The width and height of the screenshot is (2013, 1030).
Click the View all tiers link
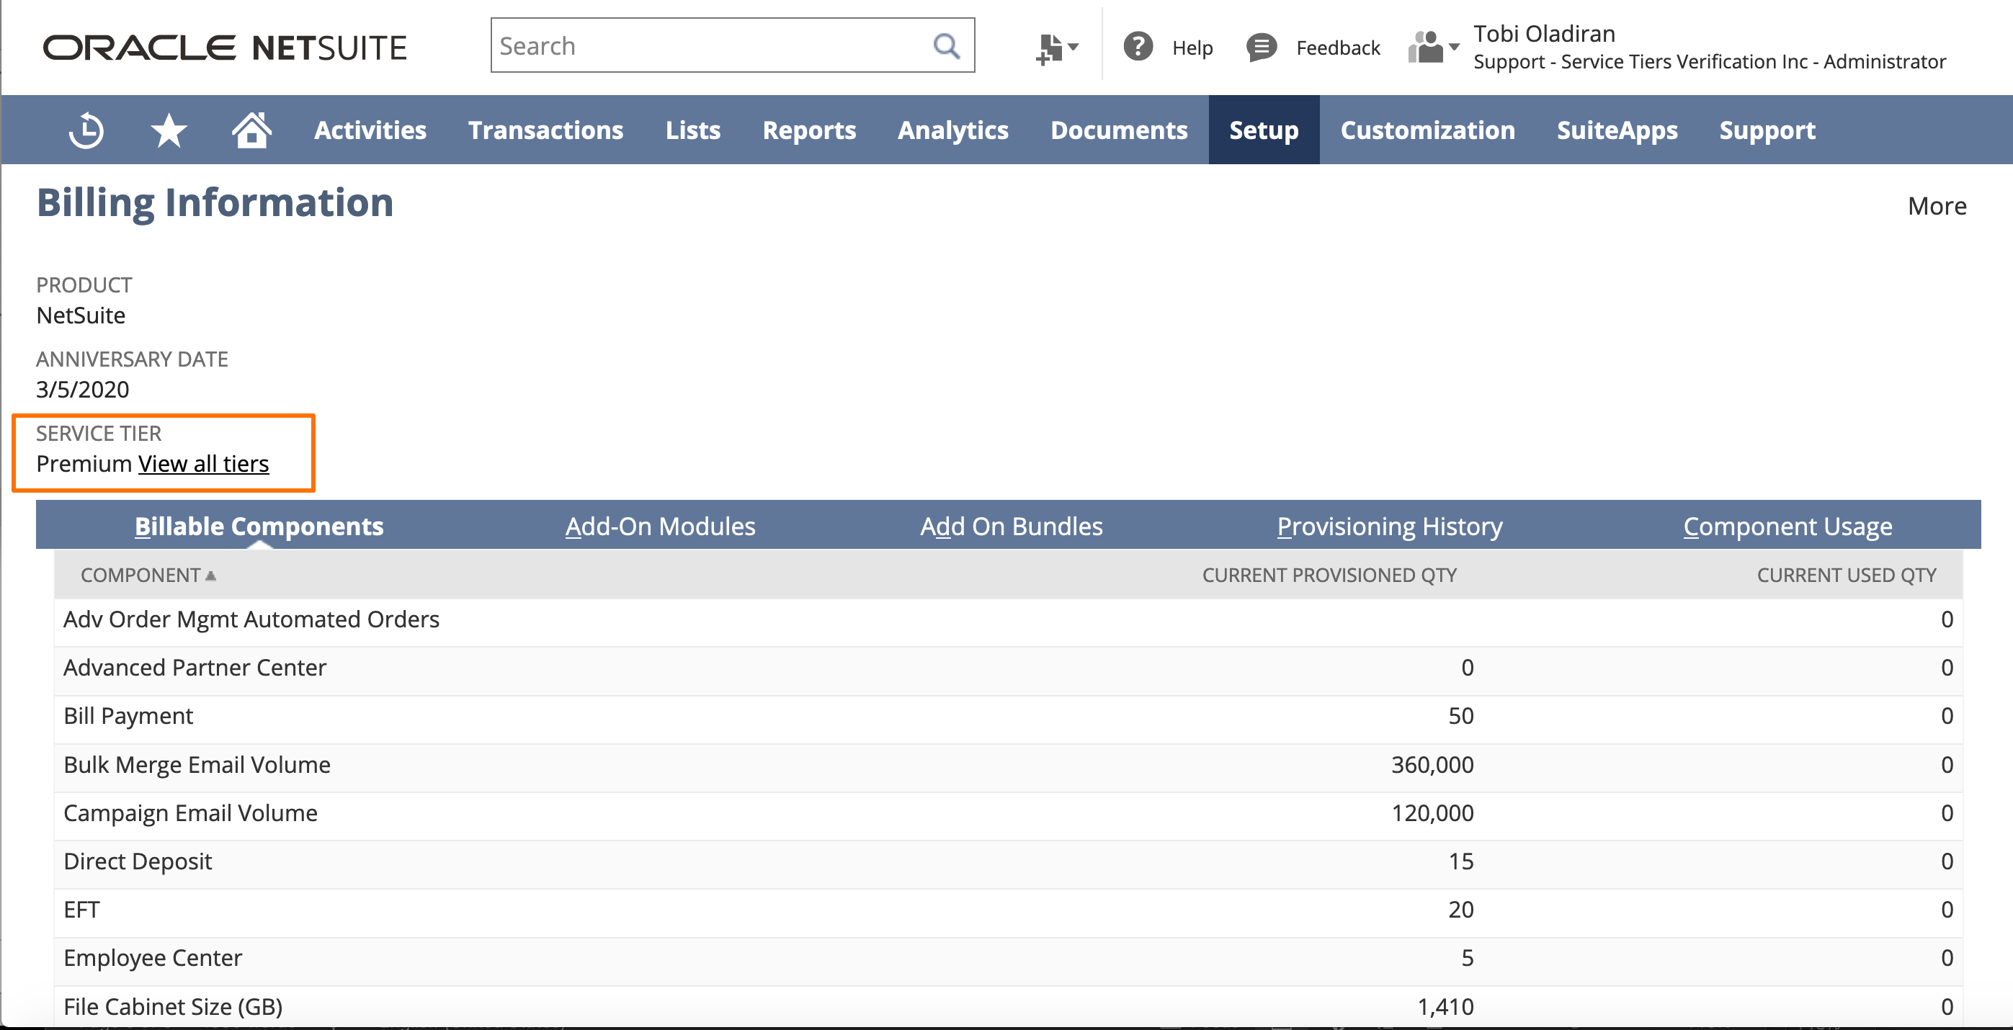[203, 463]
